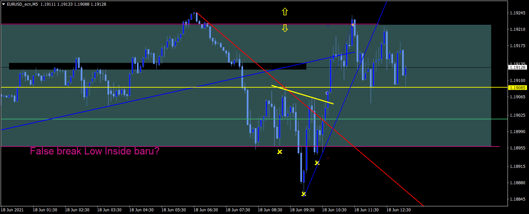The image size is (529, 214).
Task: Click the 18 Jun 01:30 time label
Action: [45, 210]
